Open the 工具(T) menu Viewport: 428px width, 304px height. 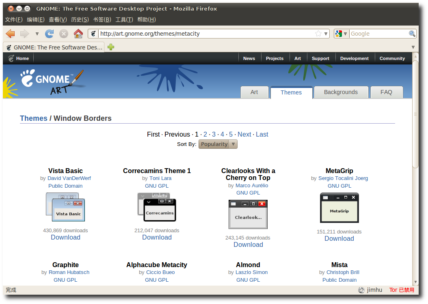124,19
